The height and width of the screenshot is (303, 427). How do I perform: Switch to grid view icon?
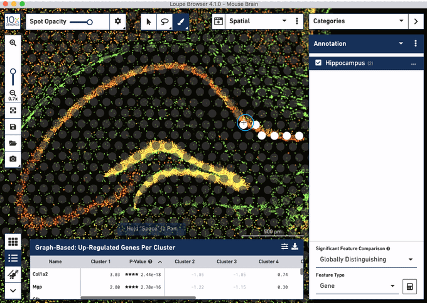click(x=13, y=241)
